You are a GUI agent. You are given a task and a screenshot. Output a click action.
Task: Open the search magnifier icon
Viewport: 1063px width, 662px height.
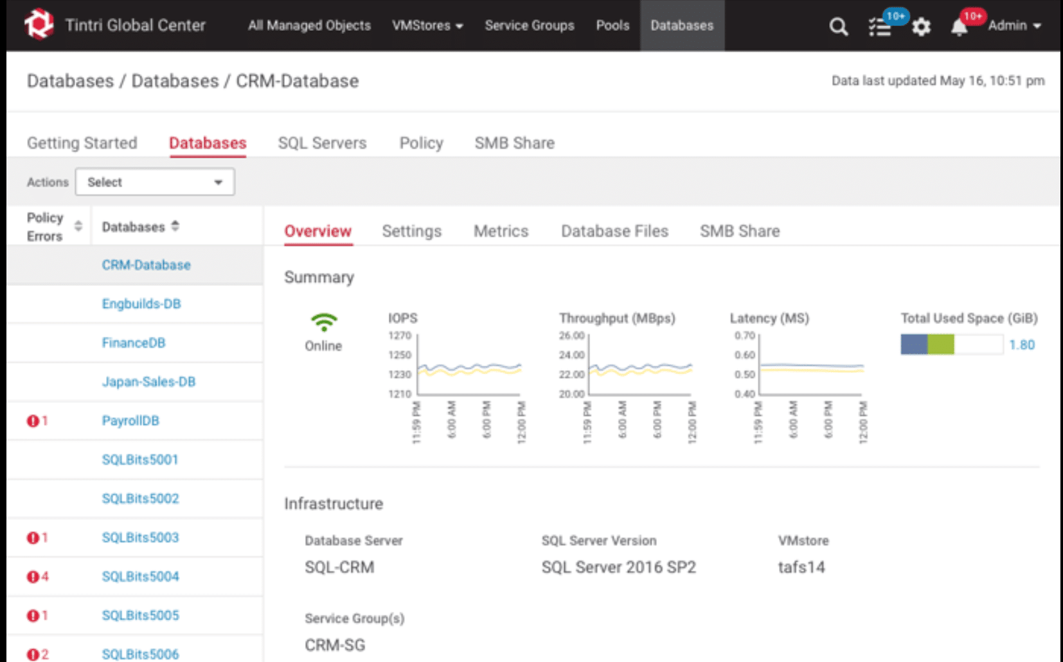pyautogui.click(x=838, y=26)
